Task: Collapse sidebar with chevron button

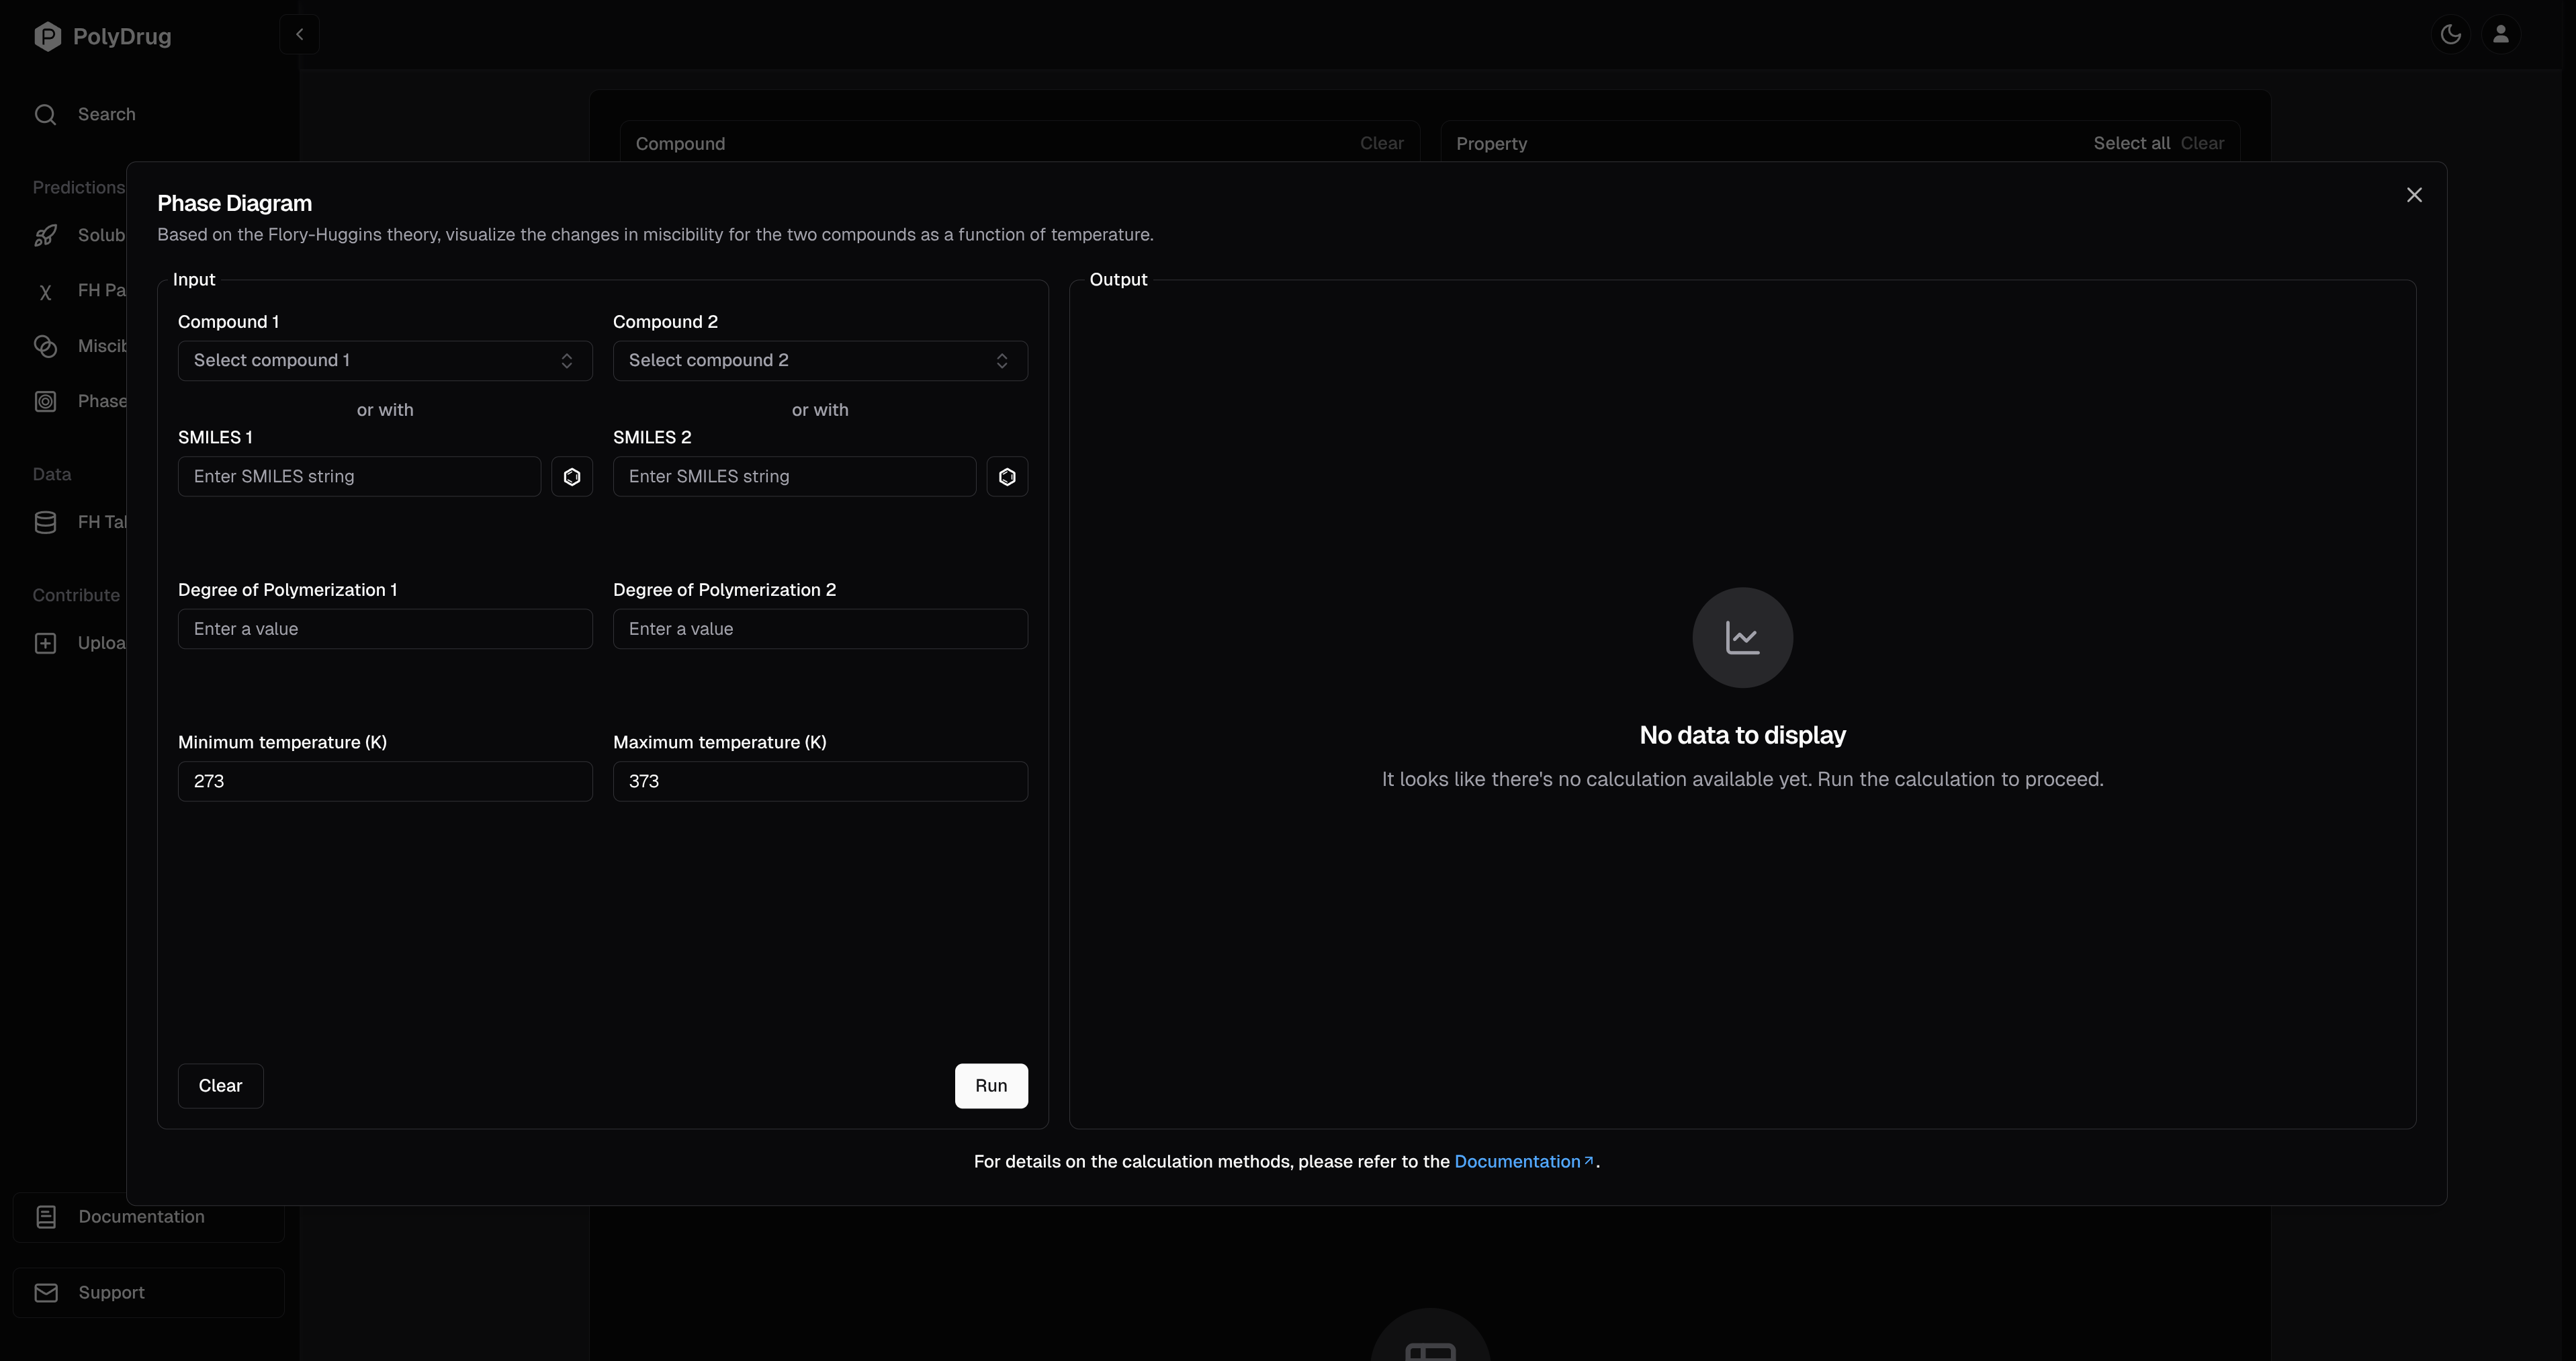Action: click(x=299, y=35)
